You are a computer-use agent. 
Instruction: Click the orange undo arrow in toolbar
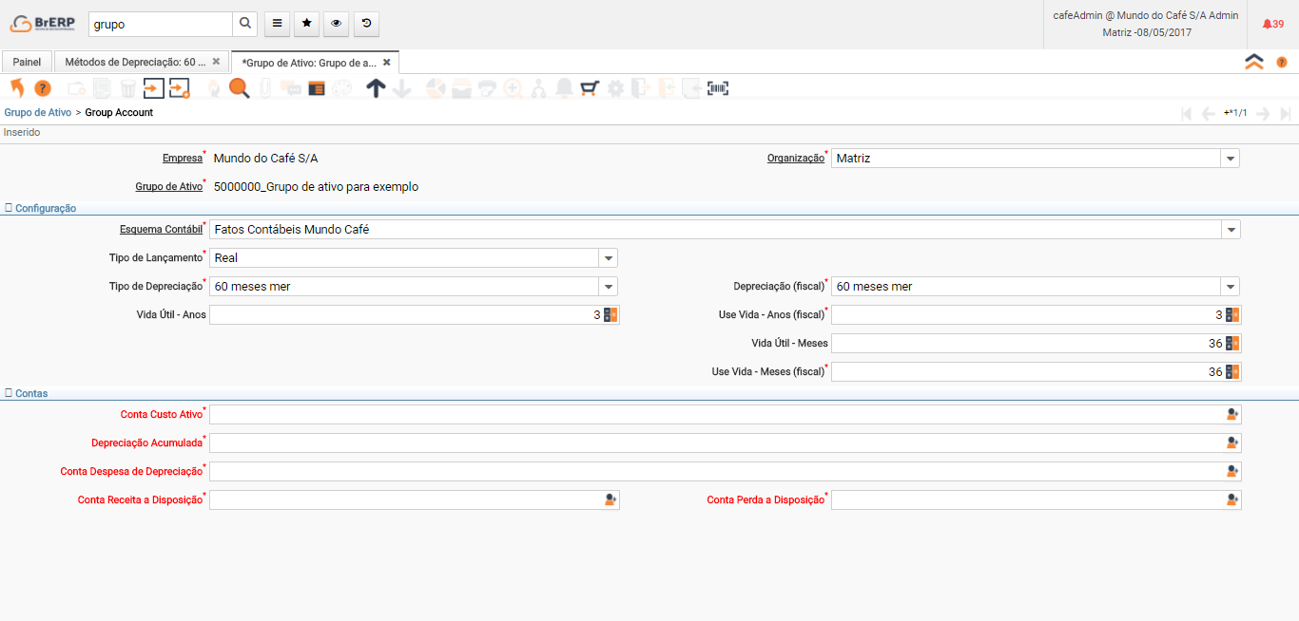[x=17, y=88]
